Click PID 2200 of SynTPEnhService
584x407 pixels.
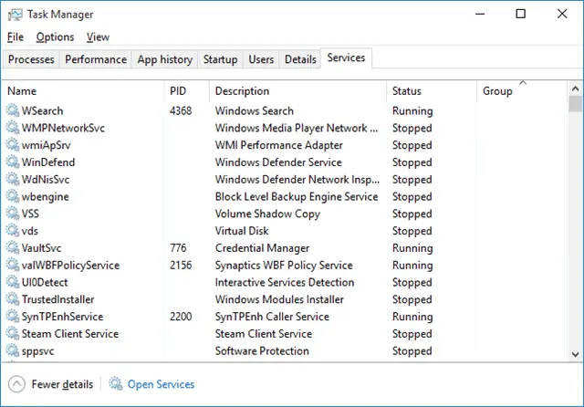pyautogui.click(x=181, y=316)
